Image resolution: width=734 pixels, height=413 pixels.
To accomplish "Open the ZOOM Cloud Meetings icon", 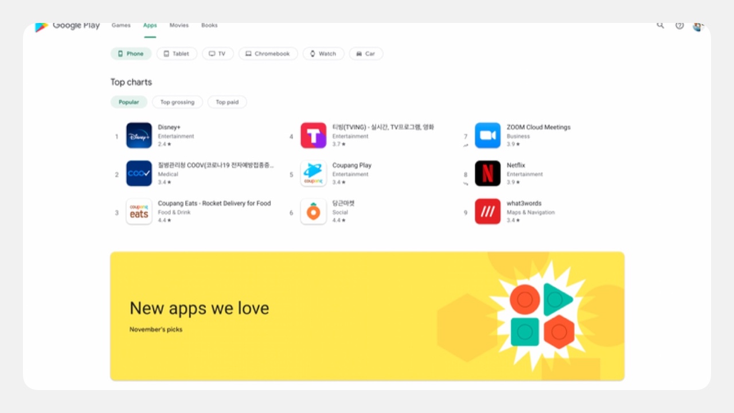I will pos(487,135).
